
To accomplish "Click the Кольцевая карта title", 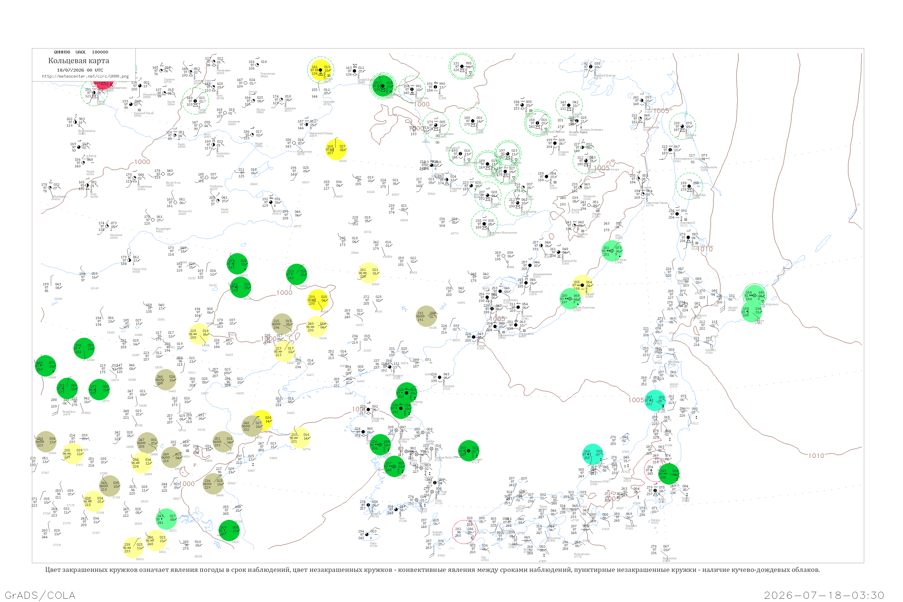I will [x=79, y=61].
